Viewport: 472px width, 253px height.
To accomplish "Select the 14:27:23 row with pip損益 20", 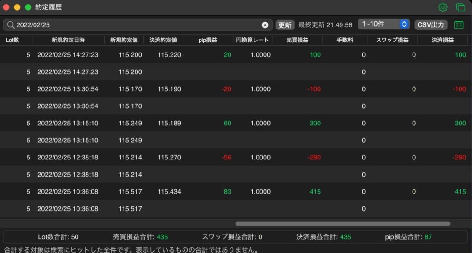I will pos(236,55).
